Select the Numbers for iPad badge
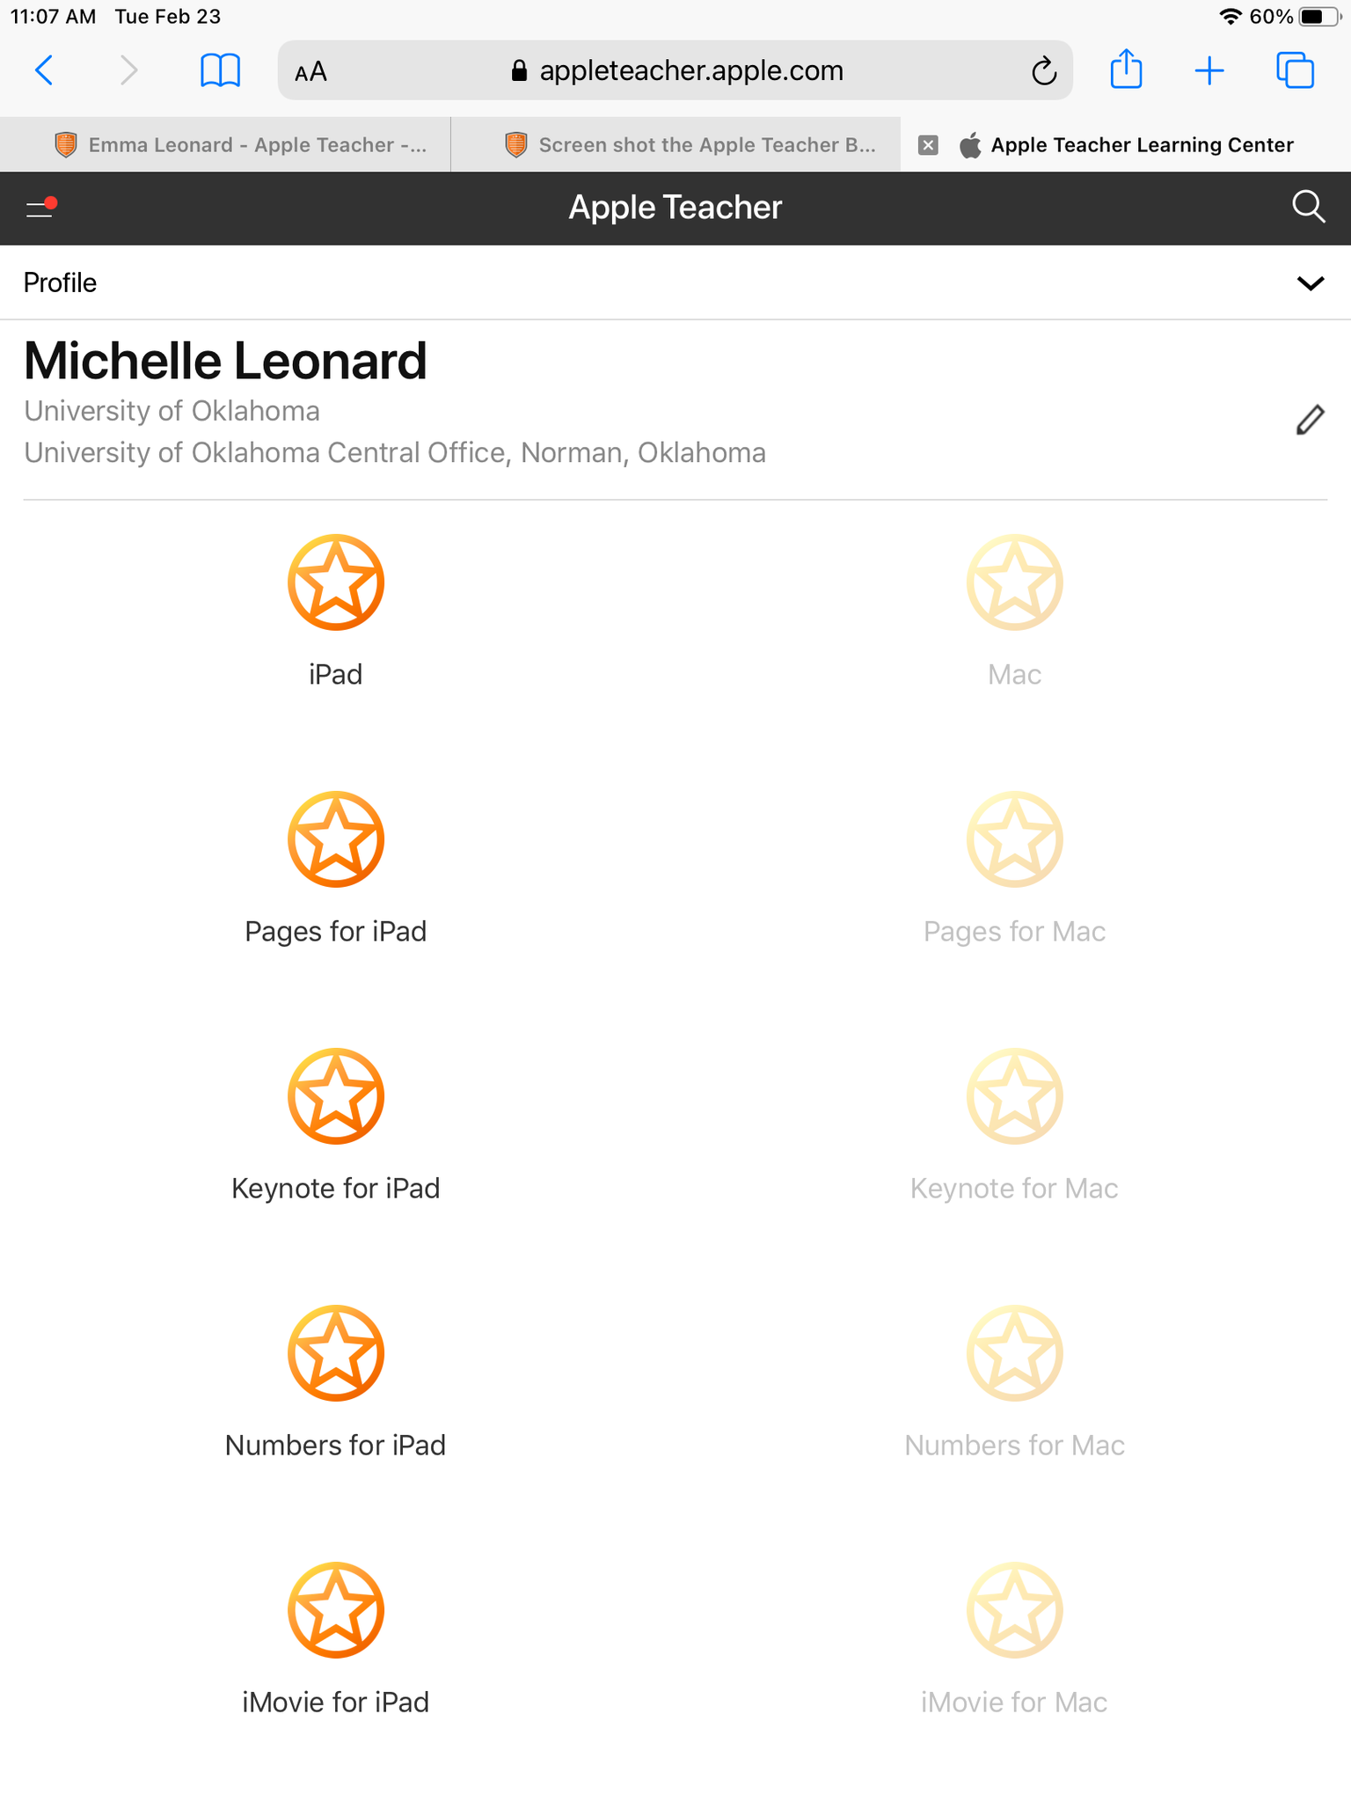The image size is (1351, 1802). pyautogui.click(x=336, y=1353)
